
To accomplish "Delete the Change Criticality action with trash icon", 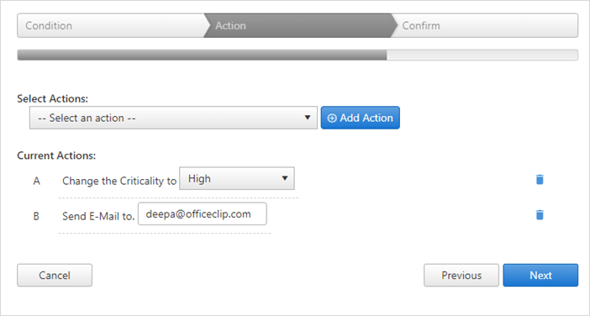I will [540, 180].
